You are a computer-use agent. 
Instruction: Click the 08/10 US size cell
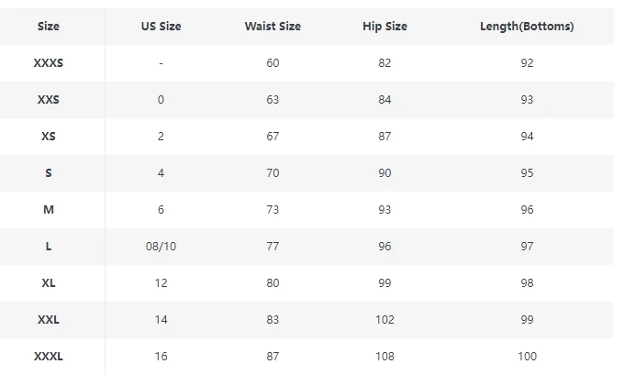tap(161, 247)
